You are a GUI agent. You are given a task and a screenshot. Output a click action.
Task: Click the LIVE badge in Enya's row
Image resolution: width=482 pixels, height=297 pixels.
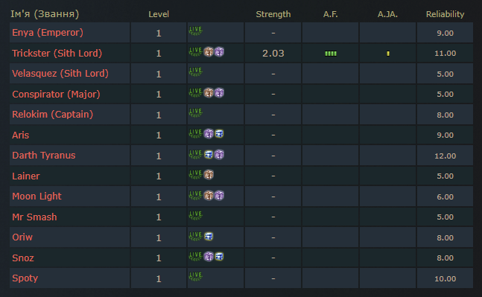(195, 31)
